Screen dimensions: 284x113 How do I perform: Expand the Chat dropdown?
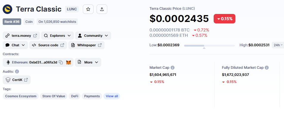pos(15,45)
